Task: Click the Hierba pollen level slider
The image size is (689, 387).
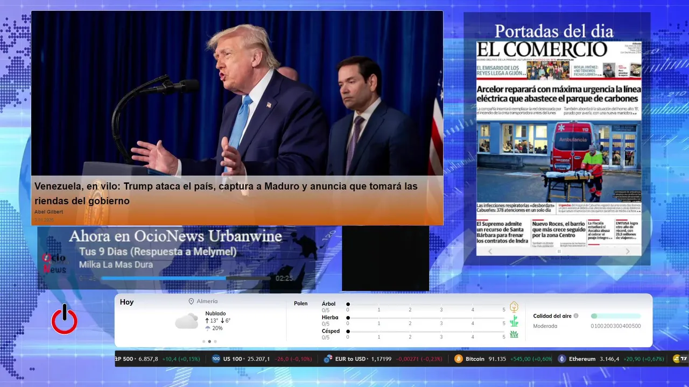Action: coord(426,318)
